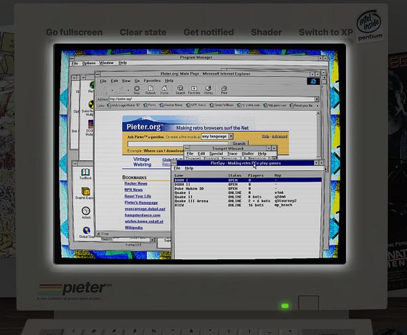The height and width of the screenshot is (335, 407).
Task: Click the greyed Forward arrow in the browser toolbar
Action: point(121,90)
